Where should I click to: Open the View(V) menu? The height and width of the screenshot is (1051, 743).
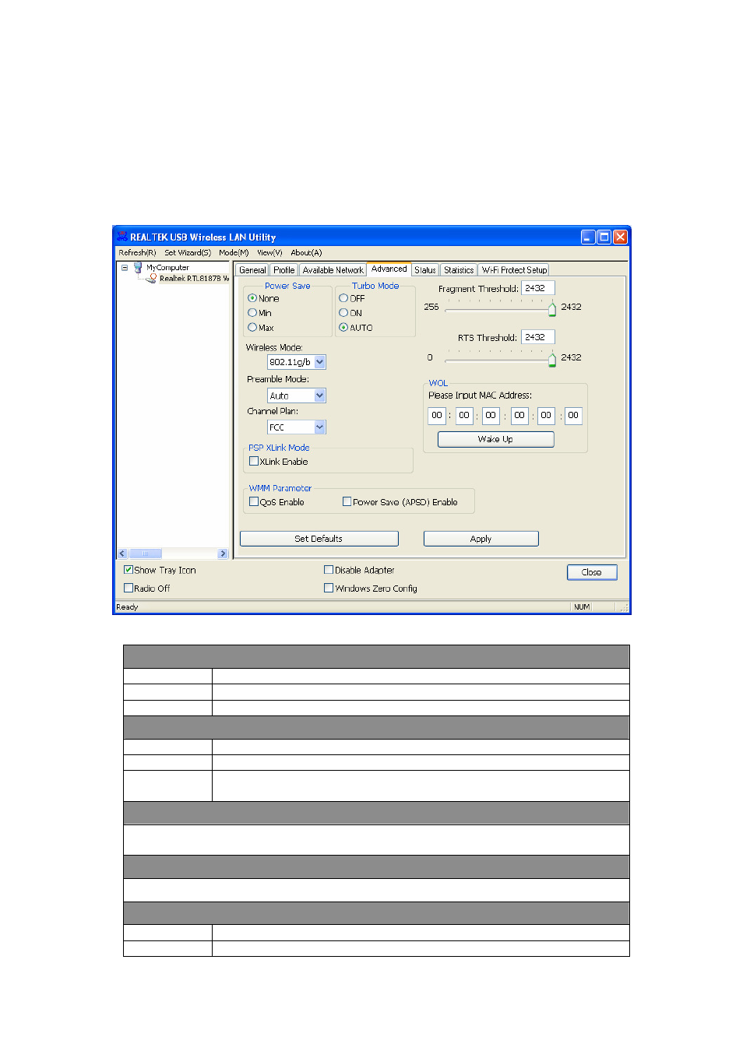pyautogui.click(x=269, y=252)
